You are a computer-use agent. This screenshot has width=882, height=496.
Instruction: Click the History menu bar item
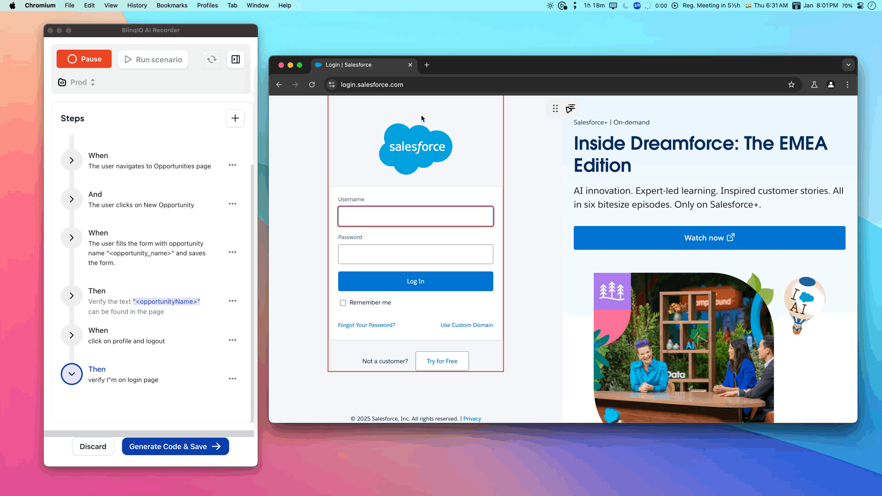(x=137, y=5)
